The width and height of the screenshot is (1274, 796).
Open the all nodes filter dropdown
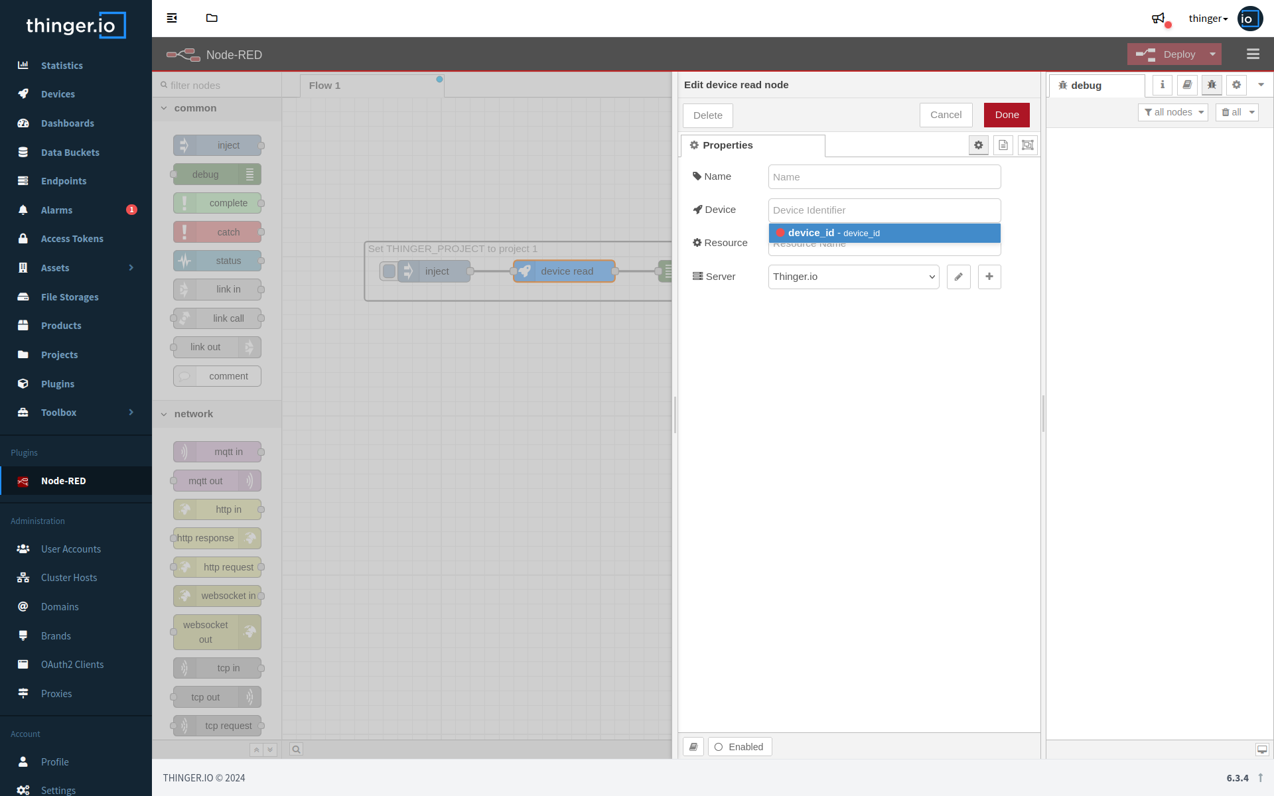pos(1172,113)
